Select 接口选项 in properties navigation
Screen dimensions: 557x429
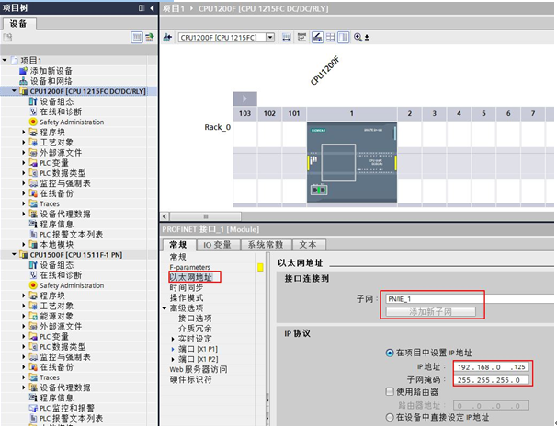195,319
